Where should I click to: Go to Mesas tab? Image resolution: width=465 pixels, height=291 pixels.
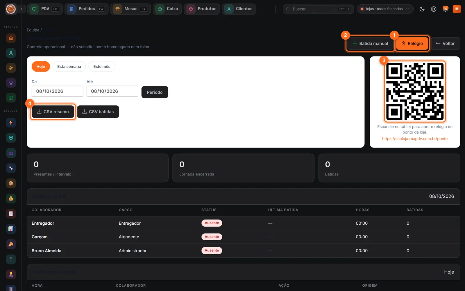130,9
